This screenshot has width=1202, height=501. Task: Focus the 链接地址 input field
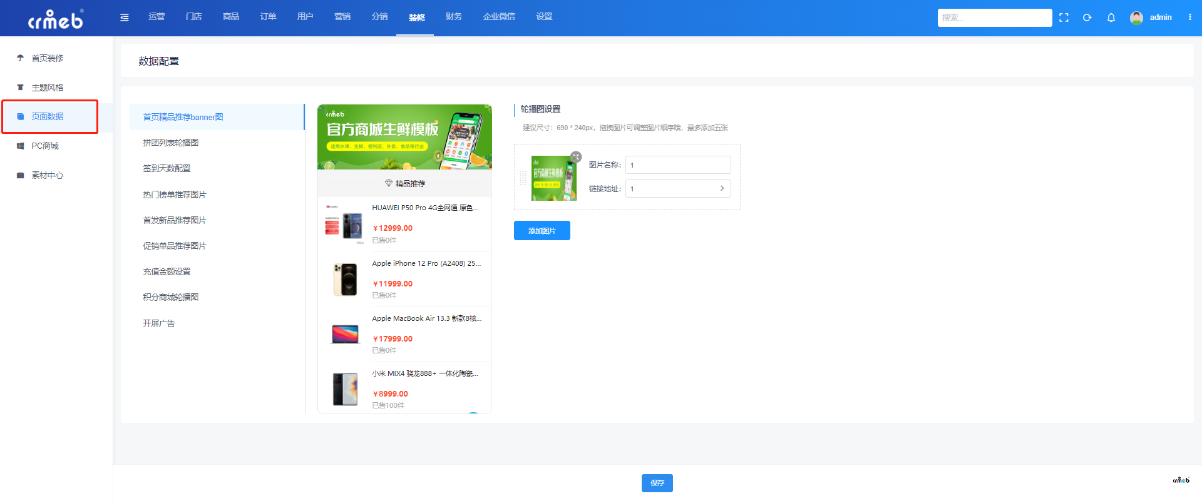pos(678,189)
